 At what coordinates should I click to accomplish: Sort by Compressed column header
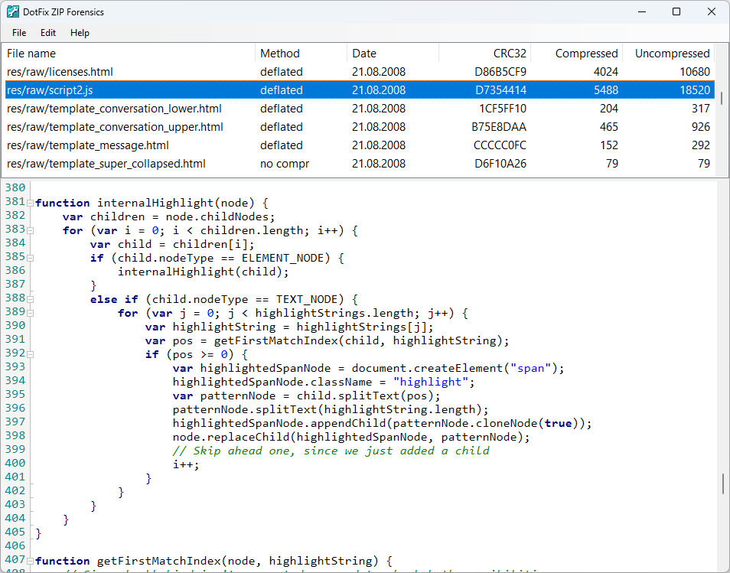(x=576, y=54)
